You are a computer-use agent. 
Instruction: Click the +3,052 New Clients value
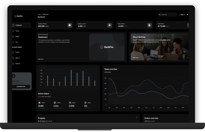[x=121, y=26]
